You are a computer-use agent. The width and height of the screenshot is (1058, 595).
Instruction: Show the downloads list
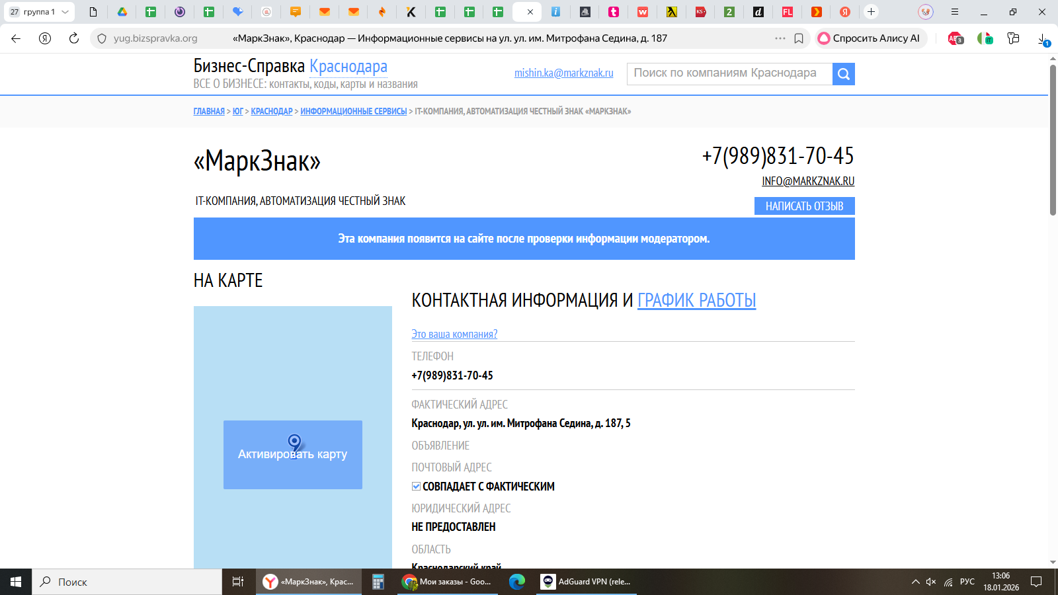coord(1043,40)
